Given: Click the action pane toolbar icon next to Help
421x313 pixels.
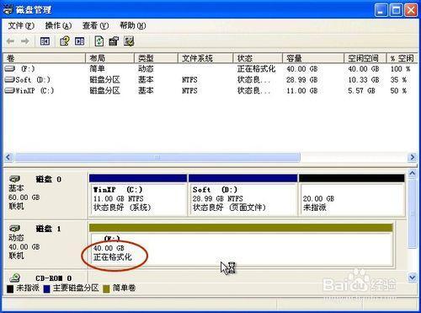Looking at the screenshot, I should [x=80, y=41].
